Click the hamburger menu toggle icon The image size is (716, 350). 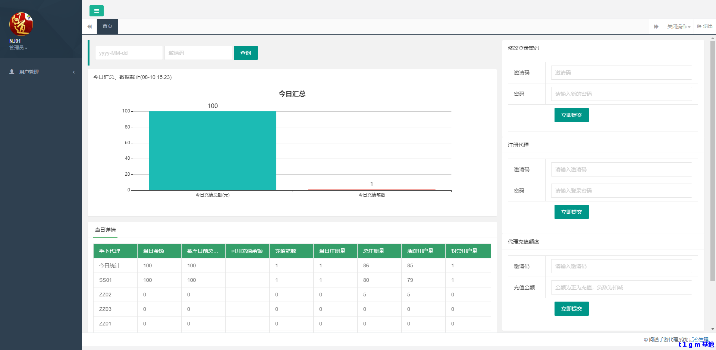pyautogui.click(x=96, y=11)
